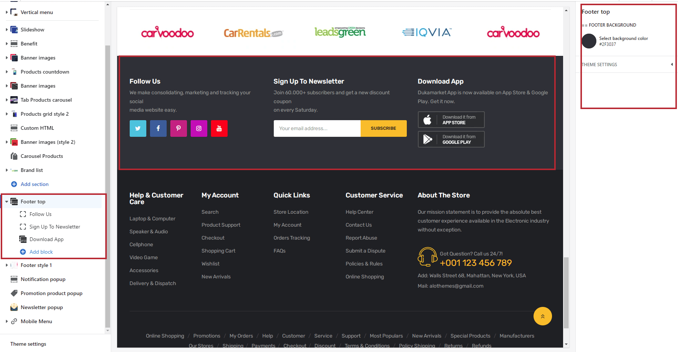
Task: Click the Facebook social icon
Action: point(158,128)
